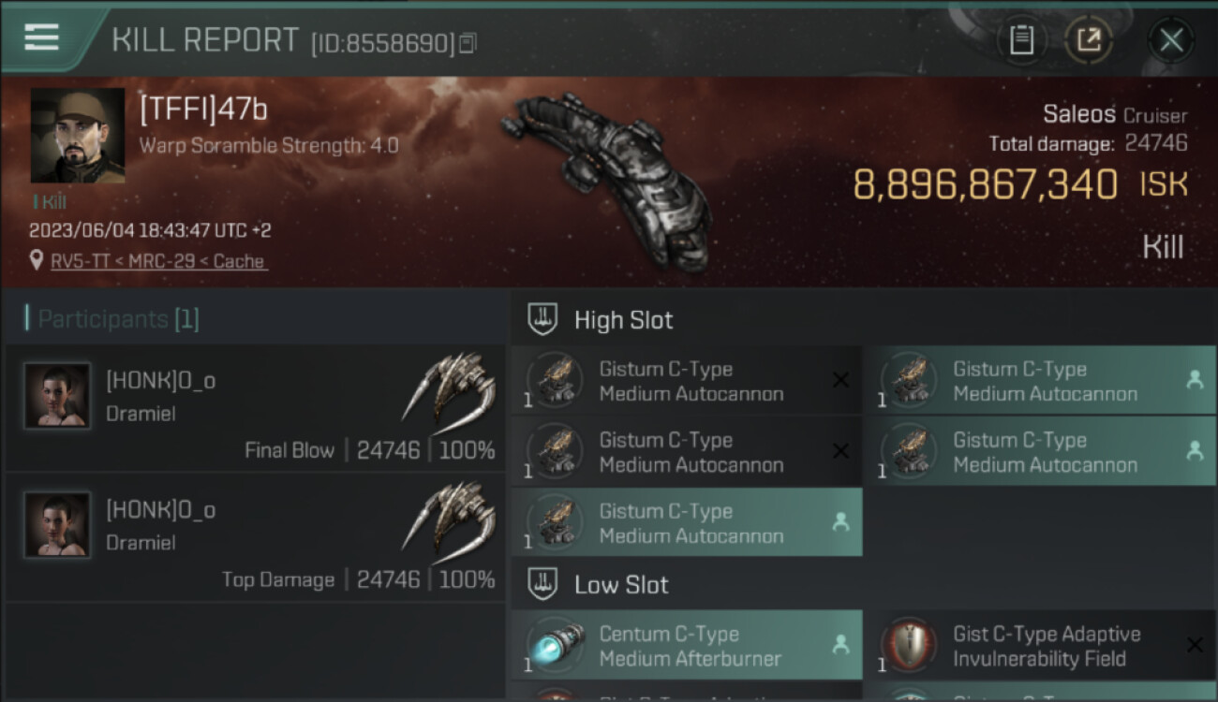
Task: Click person icon on Centum Afterburner
Action: point(840,645)
